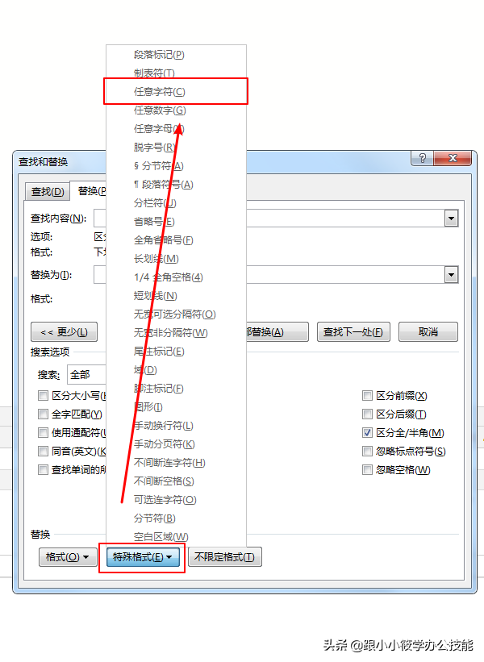Screen dimensions: 484x662
Task: Enable 忽略标点符号(S) checkbox
Action: point(367,452)
